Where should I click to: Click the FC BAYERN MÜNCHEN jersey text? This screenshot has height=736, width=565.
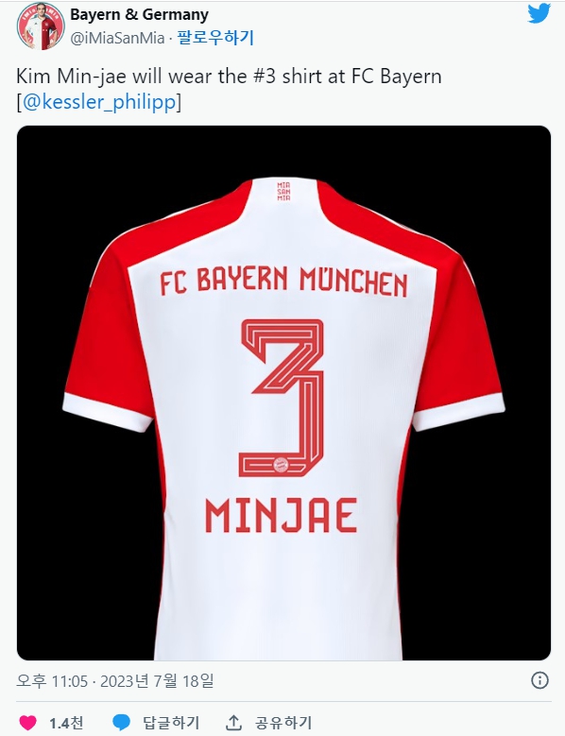283,282
